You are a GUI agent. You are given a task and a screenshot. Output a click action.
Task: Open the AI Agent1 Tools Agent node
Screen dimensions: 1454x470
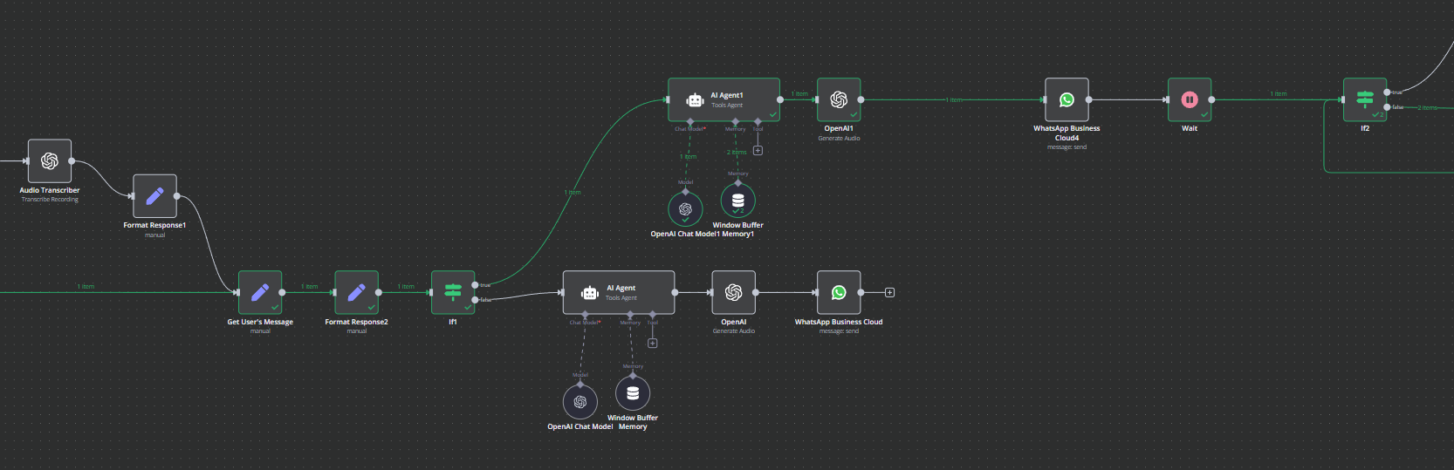724,99
